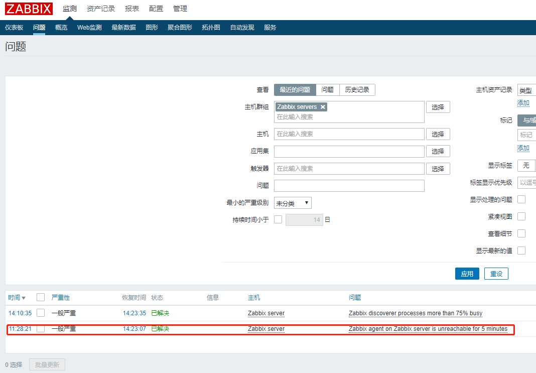Toggle the select-all checkbox in table header
The image size is (536, 373).
click(41, 297)
